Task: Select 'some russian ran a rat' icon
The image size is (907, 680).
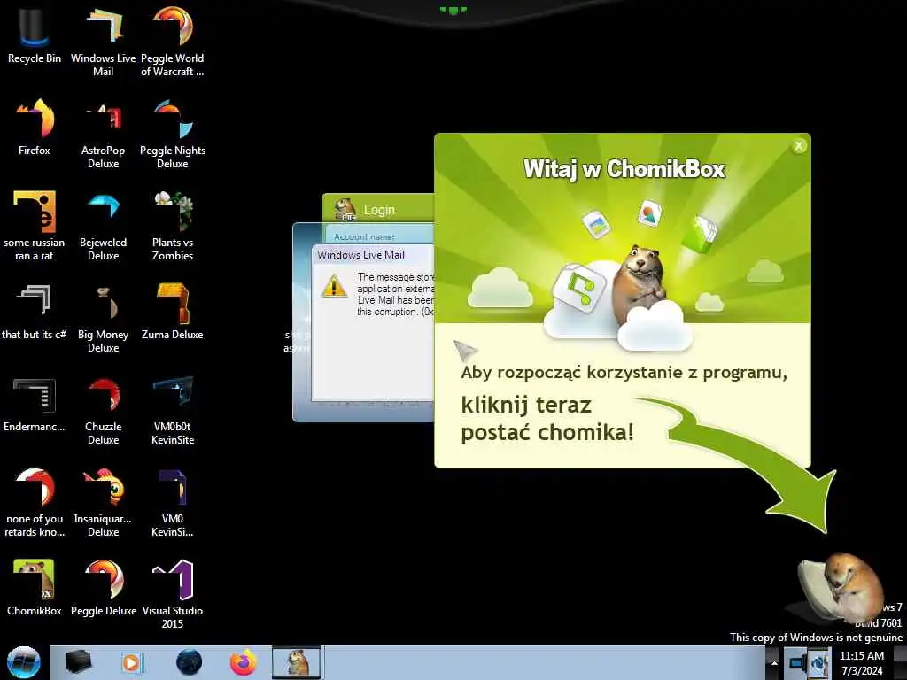Action: [x=35, y=226]
